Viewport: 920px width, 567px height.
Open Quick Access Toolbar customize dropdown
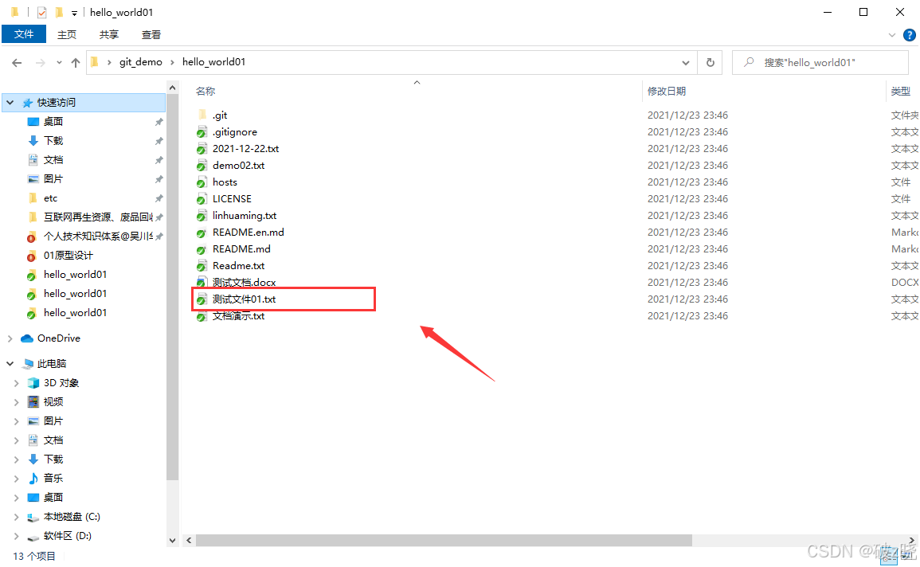tap(75, 12)
